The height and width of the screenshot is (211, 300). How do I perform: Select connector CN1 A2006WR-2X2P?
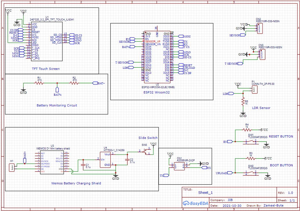[x=179, y=166]
